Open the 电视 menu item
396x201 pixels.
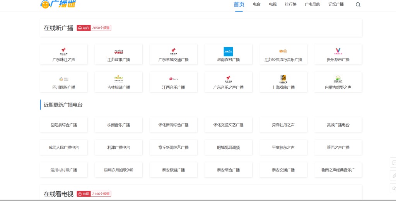[x=273, y=4]
